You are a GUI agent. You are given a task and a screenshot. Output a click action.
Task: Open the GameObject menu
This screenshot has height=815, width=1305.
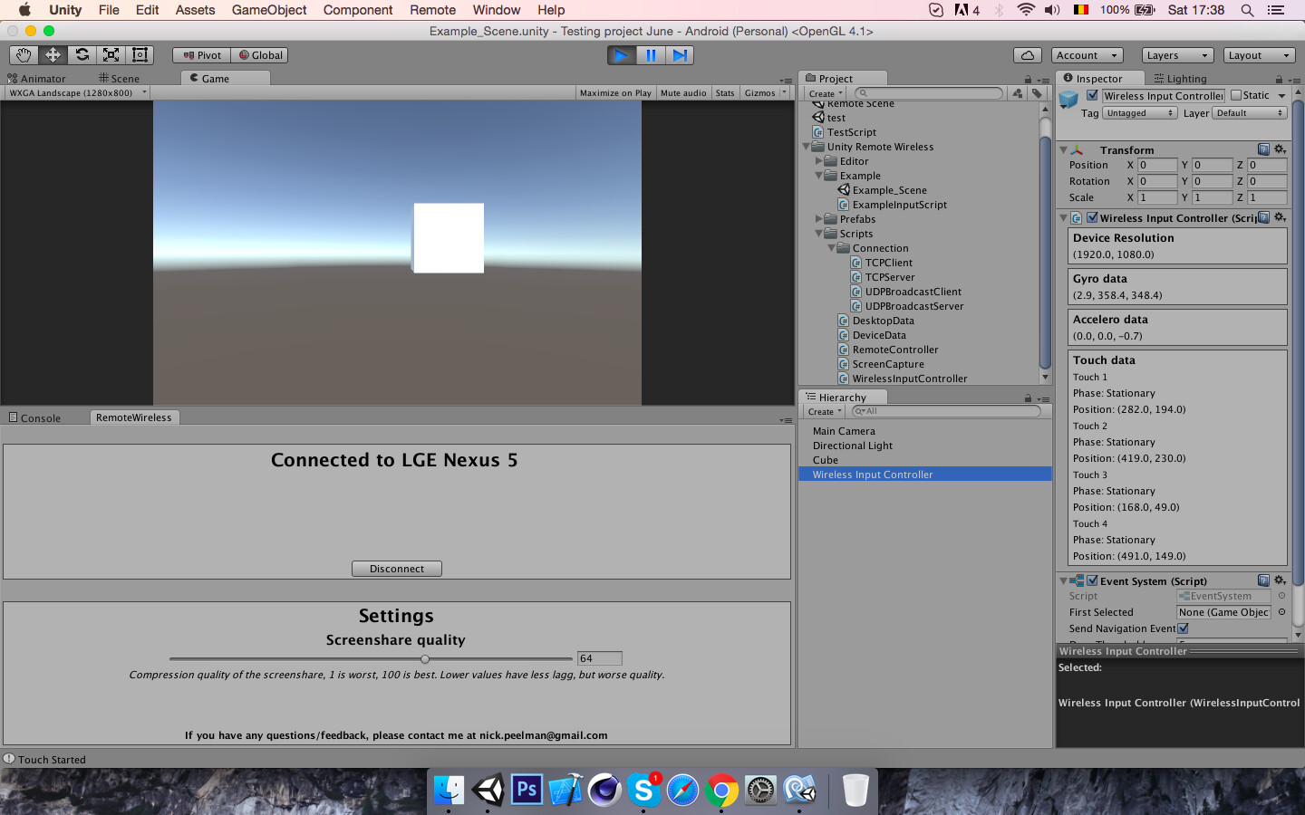click(x=268, y=10)
